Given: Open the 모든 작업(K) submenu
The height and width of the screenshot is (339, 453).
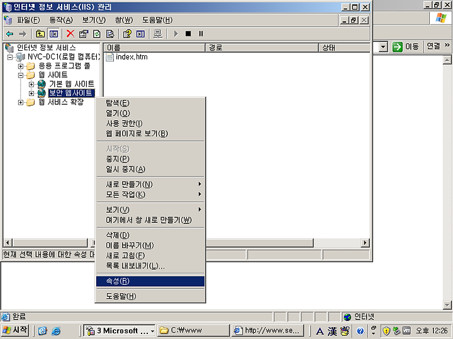Looking at the screenshot, I should (x=150, y=195).
